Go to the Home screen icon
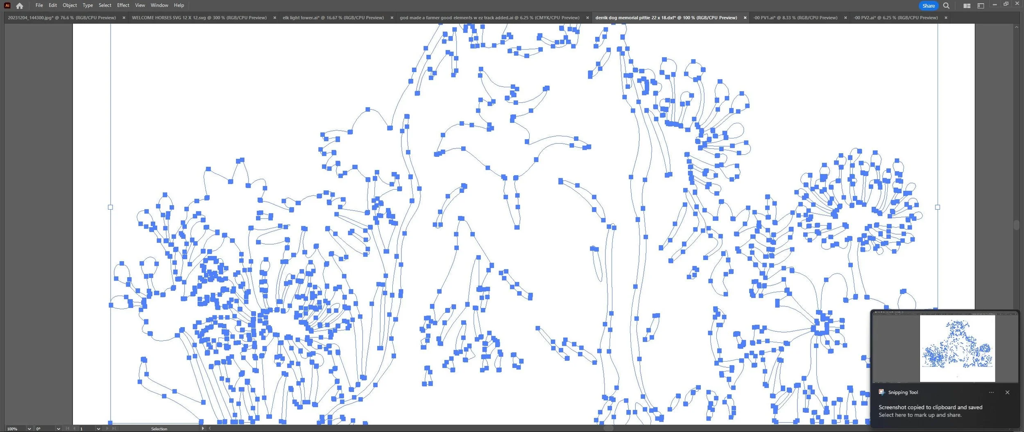The image size is (1024, 432). pyautogui.click(x=19, y=6)
